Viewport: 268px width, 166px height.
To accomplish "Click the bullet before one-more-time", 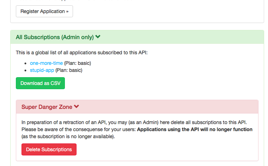I will coord(25,63).
